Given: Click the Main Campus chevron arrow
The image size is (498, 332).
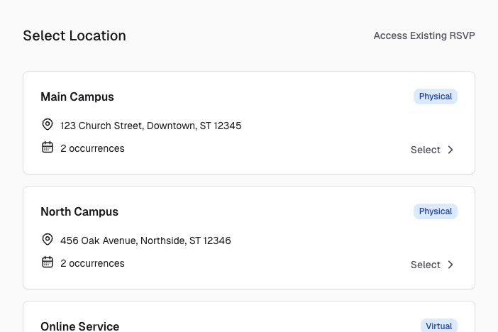Looking at the screenshot, I should (x=450, y=150).
